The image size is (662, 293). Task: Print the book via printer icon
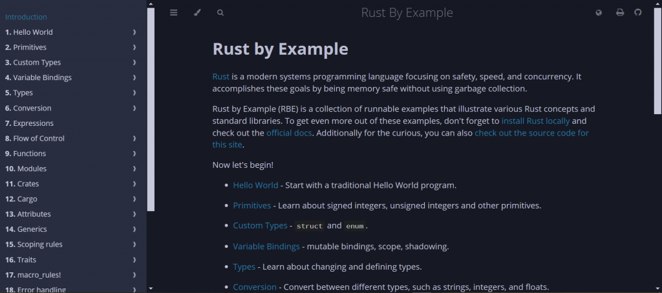pos(620,13)
